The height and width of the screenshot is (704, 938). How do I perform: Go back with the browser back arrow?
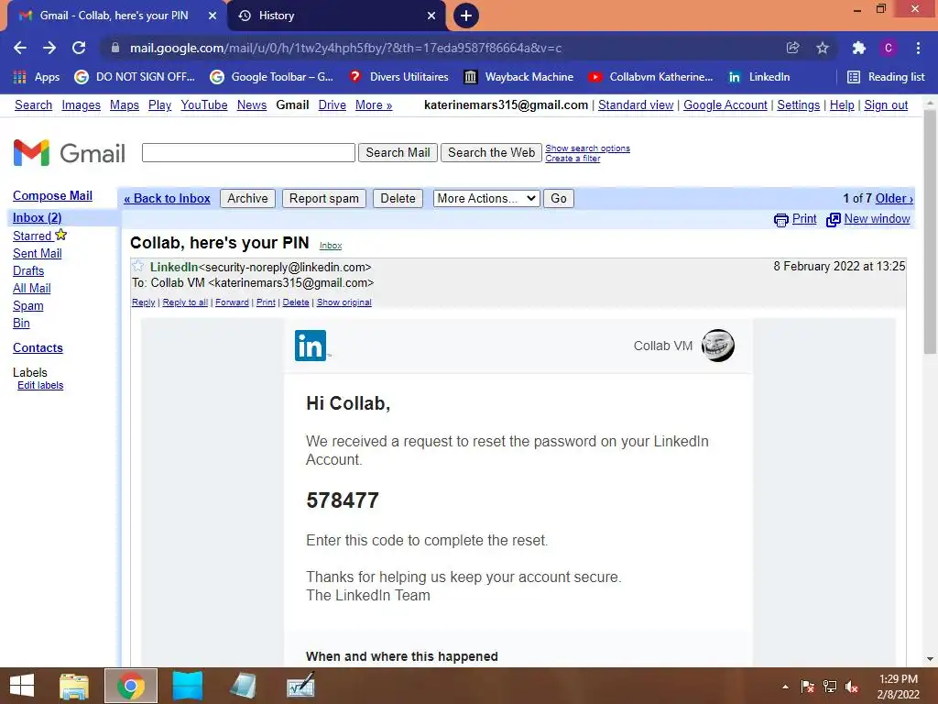coord(20,48)
